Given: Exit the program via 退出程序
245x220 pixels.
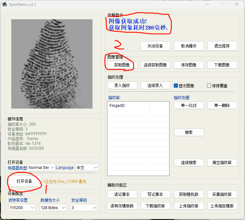Looking at the screenshot, I should pos(222,46).
